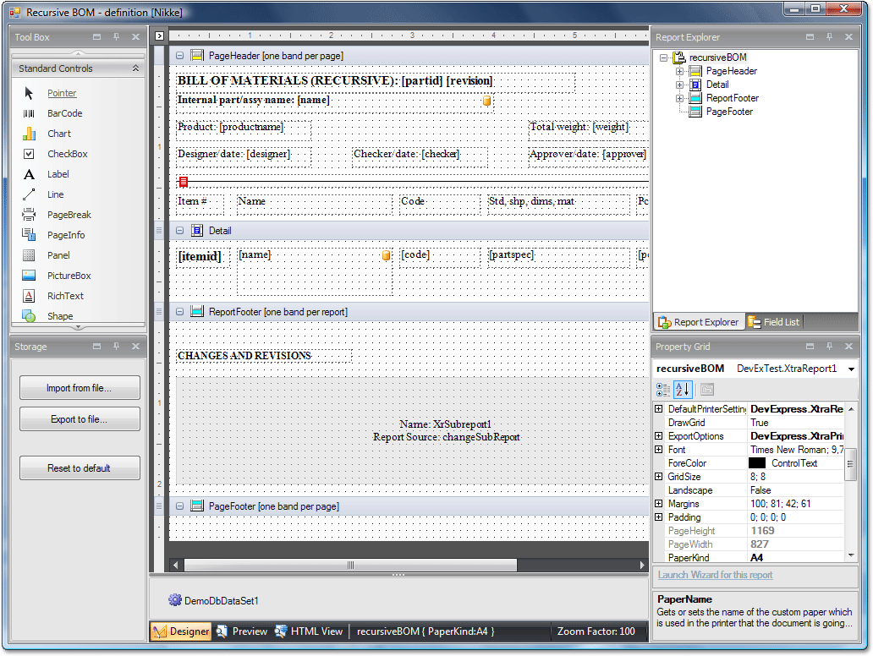This screenshot has width=873, height=656.
Task: Switch to the Designer tab
Action: tap(181, 631)
